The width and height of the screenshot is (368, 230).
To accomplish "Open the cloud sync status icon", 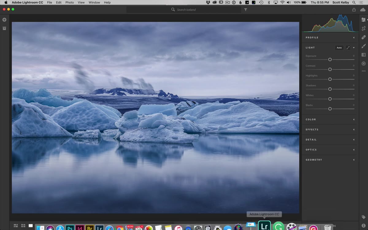I will pyautogui.click(x=363, y=10).
